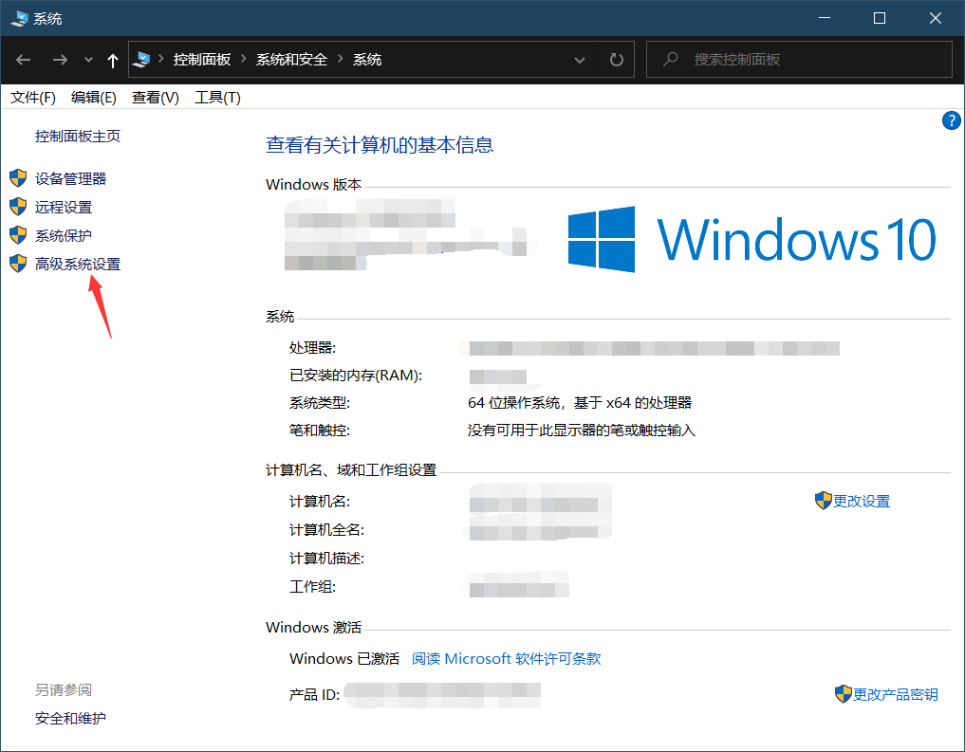Select the text 64 位操作系统
This screenshot has height=752, width=965.
pyautogui.click(x=514, y=403)
